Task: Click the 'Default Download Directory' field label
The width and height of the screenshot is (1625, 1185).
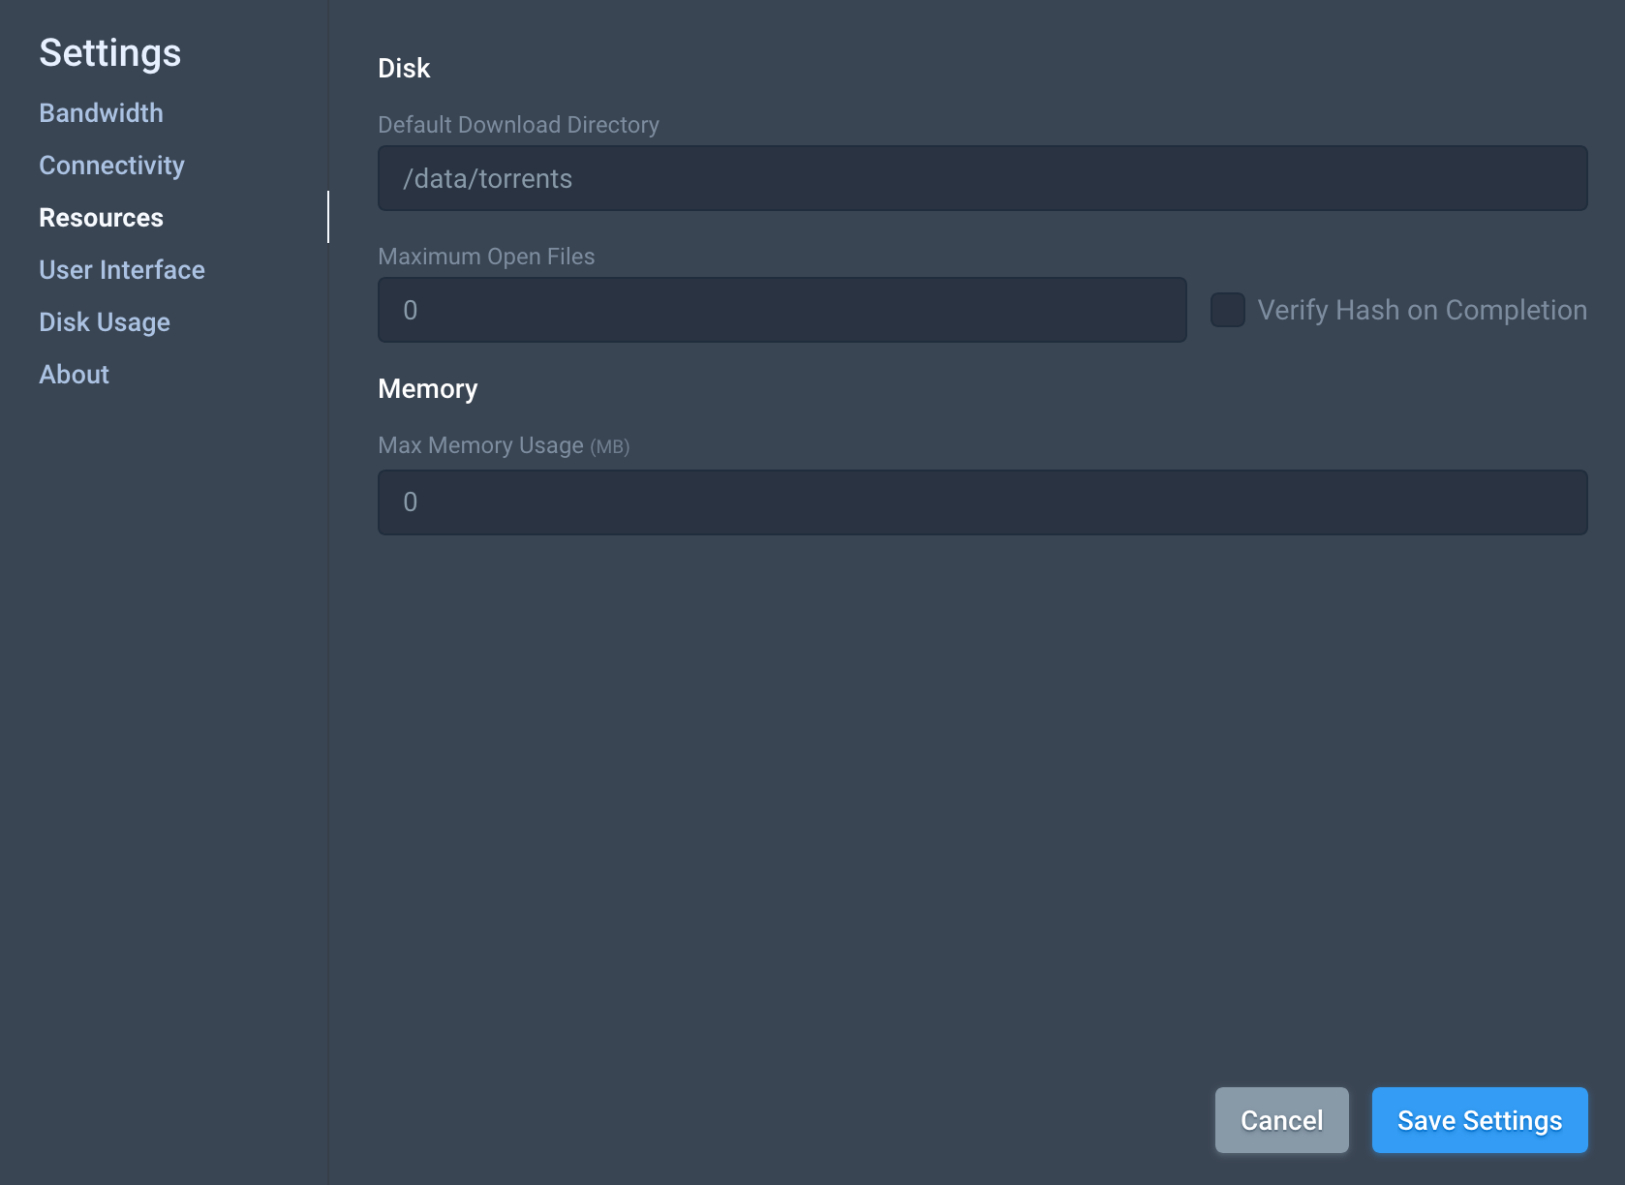Action: (518, 125)
